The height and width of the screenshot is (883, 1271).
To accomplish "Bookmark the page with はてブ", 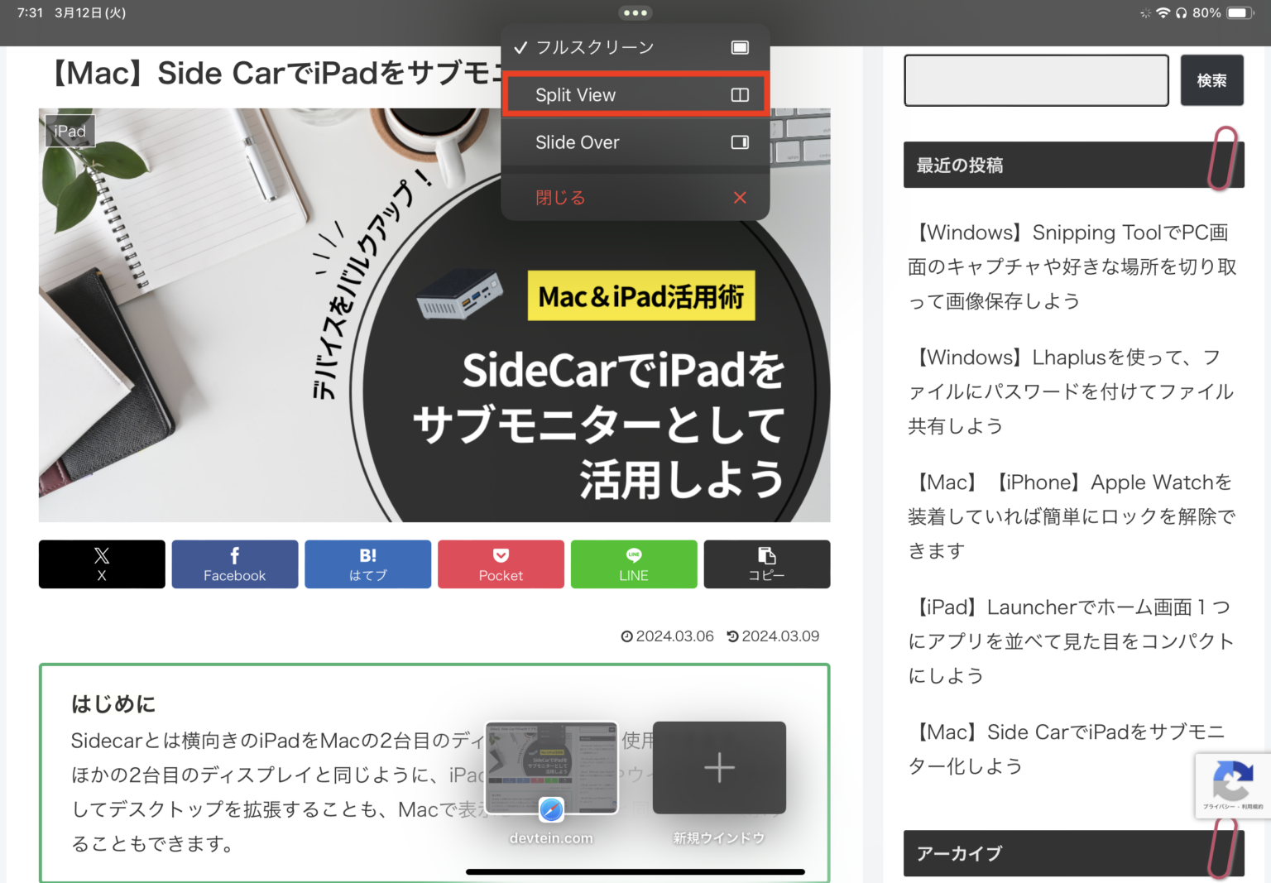I will click(367, 564).
